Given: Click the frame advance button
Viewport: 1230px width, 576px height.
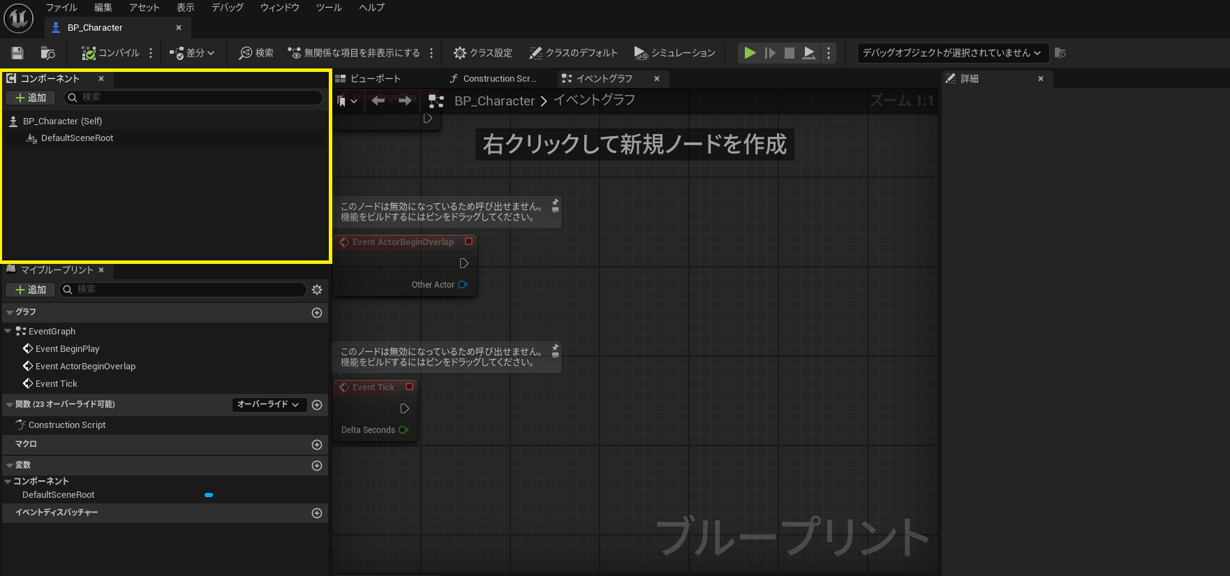Looking at the screenshot, I should (x=770, y=53).
